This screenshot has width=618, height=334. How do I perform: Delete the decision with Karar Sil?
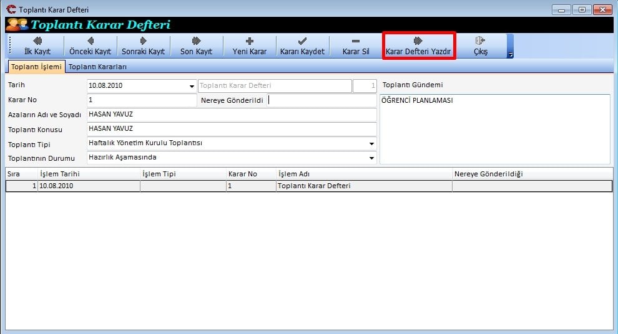[x=356, y=46]
